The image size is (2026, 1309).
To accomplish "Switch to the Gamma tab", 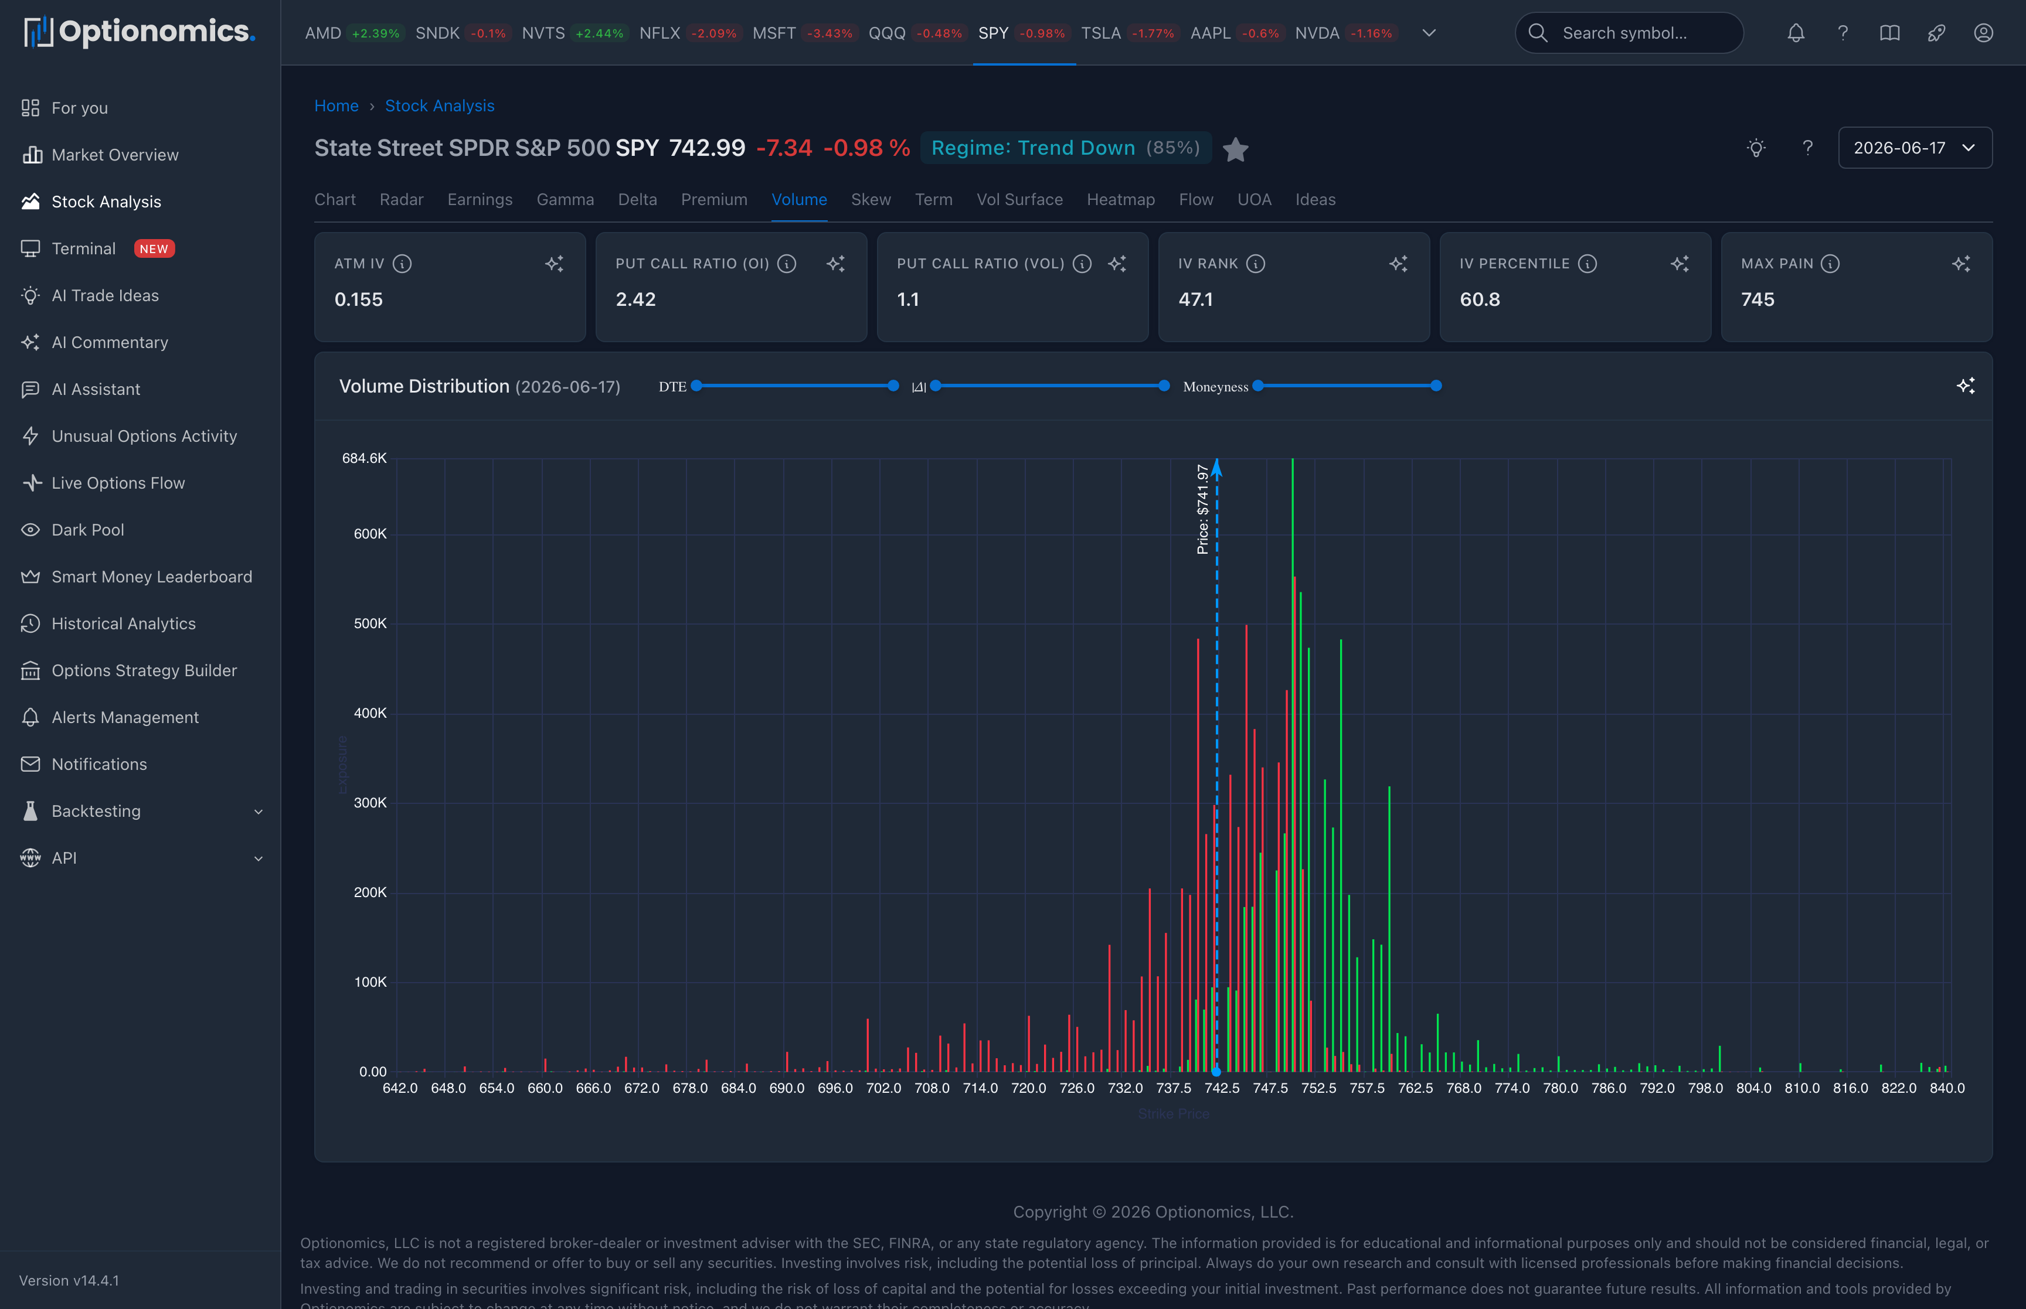I will [565, 200].
